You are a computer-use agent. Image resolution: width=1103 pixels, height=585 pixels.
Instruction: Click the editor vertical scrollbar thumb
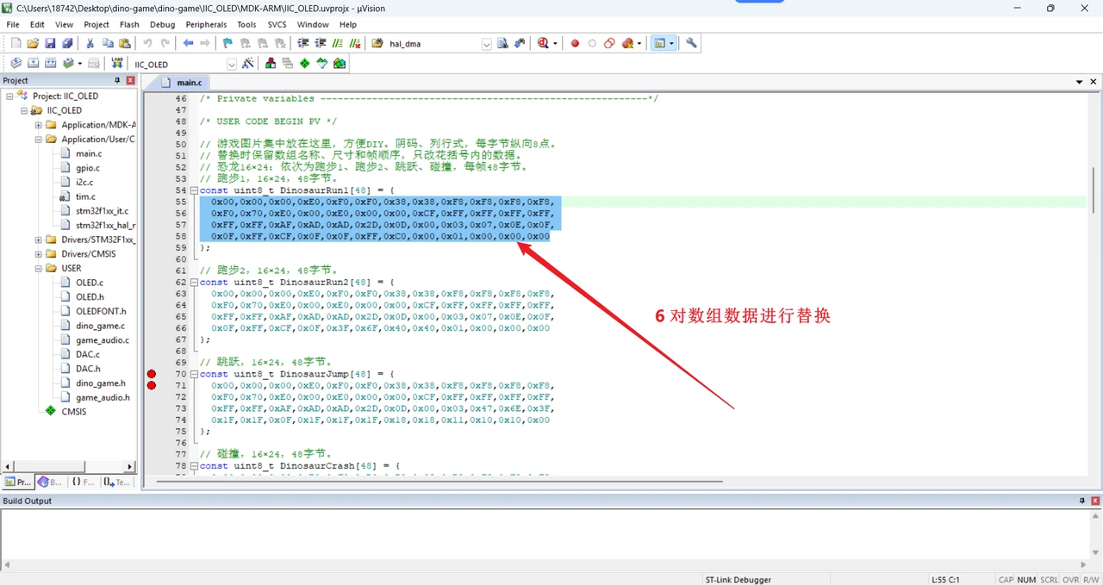(1094, 188)
